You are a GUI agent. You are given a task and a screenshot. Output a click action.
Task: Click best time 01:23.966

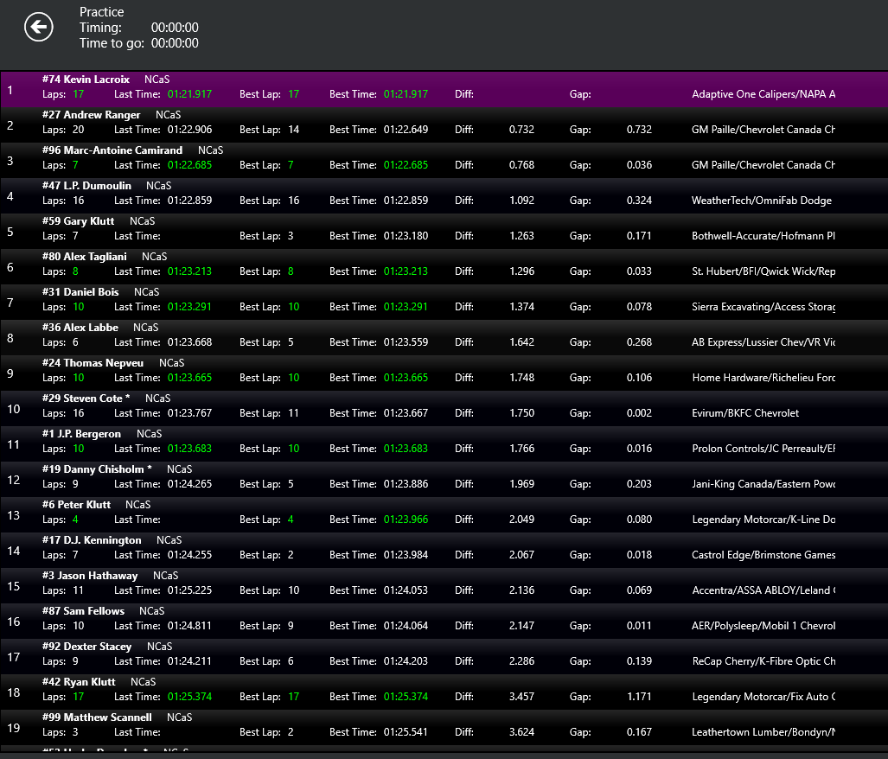(x=406, y=520)
